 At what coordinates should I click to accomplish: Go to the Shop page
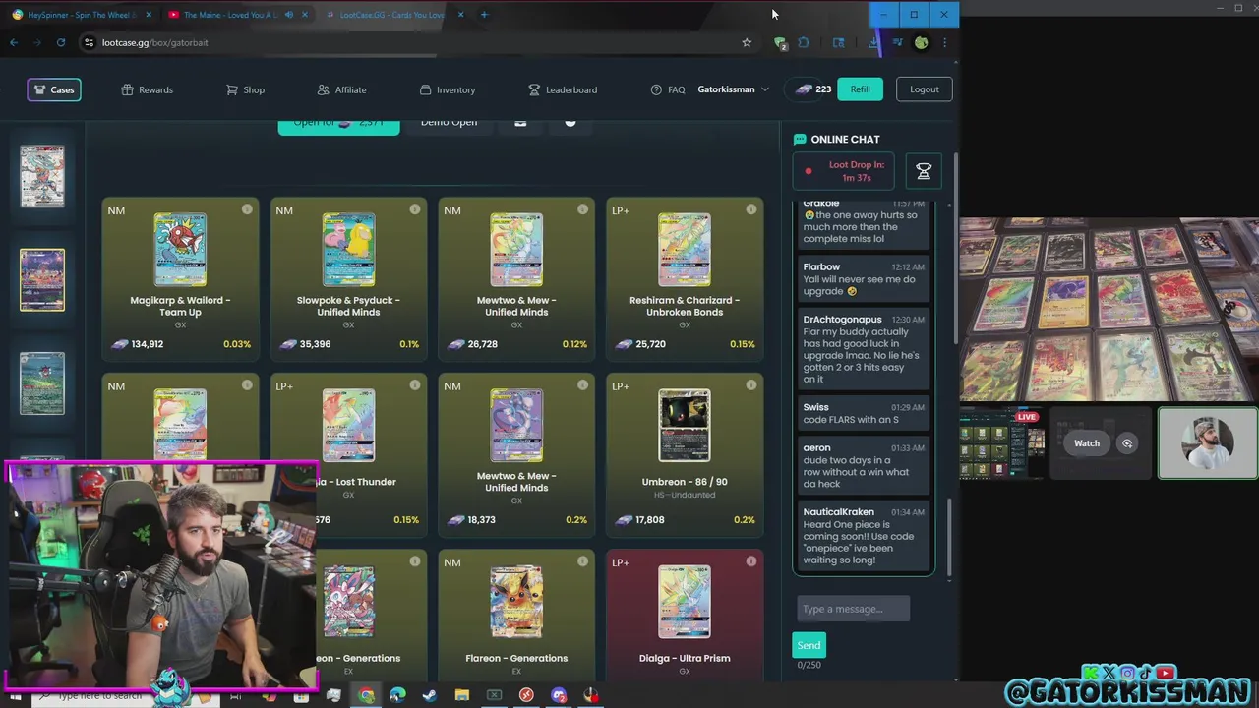click(x=245, y=89)
